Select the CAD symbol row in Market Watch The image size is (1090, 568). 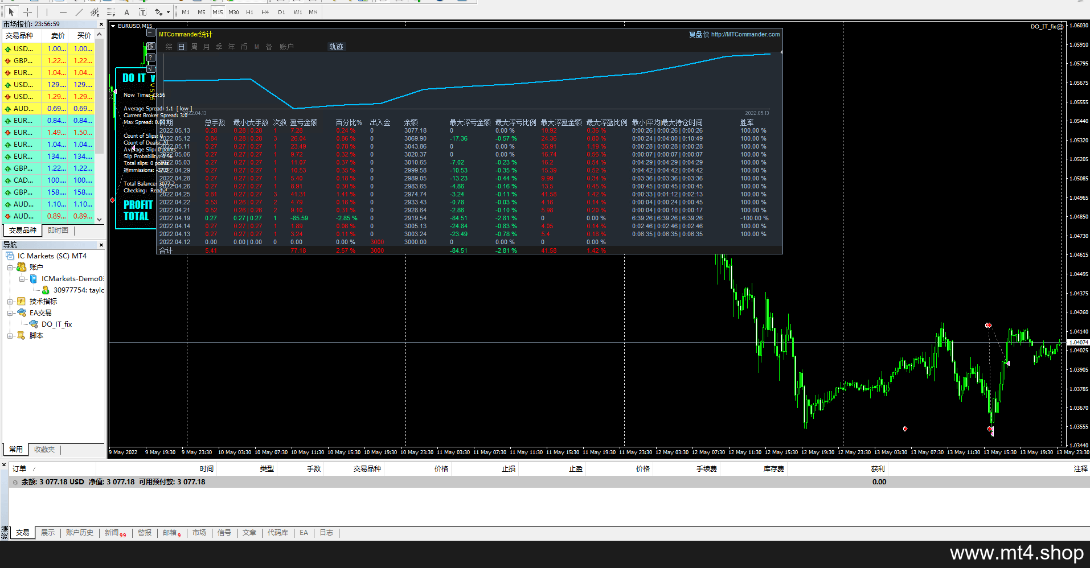coord(48,180)
